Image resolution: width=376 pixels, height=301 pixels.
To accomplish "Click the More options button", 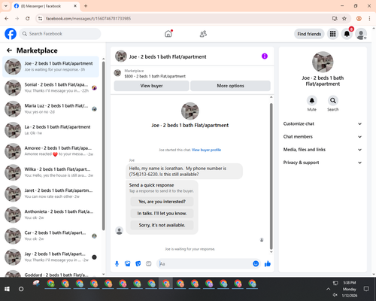I will coord(230,86).
